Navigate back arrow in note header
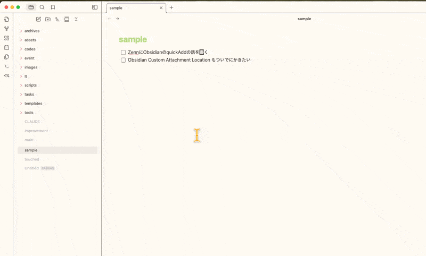 tap(109, 19)
